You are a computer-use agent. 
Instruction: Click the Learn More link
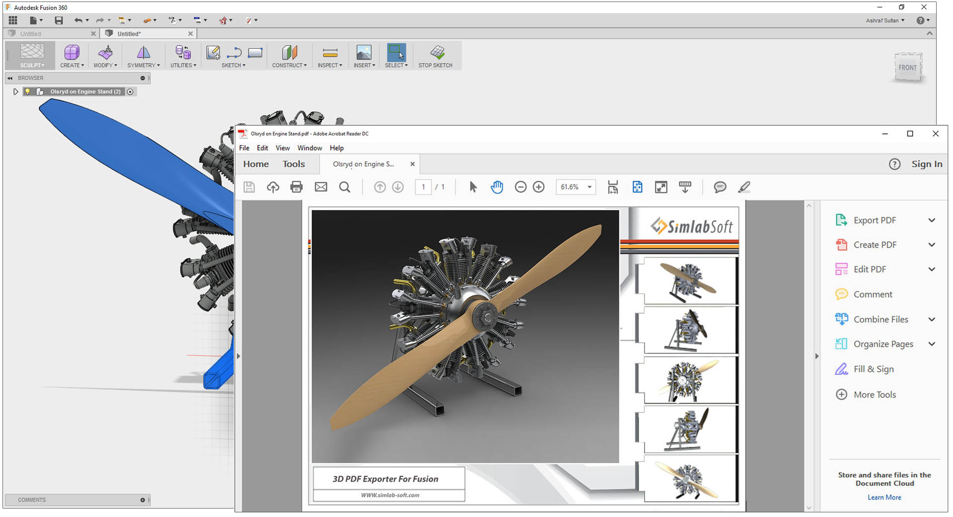pos(885,497)
